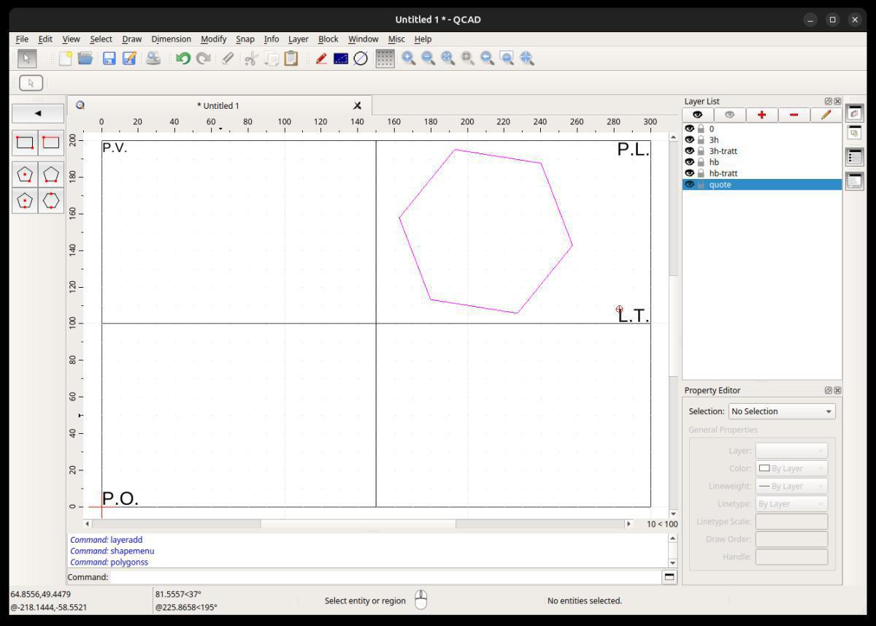Click the red plus Add Layer button
This screenshot has height=626, width=876.
coord(761,115)
